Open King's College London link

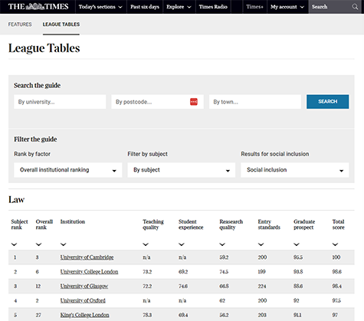tap(84, 315)
